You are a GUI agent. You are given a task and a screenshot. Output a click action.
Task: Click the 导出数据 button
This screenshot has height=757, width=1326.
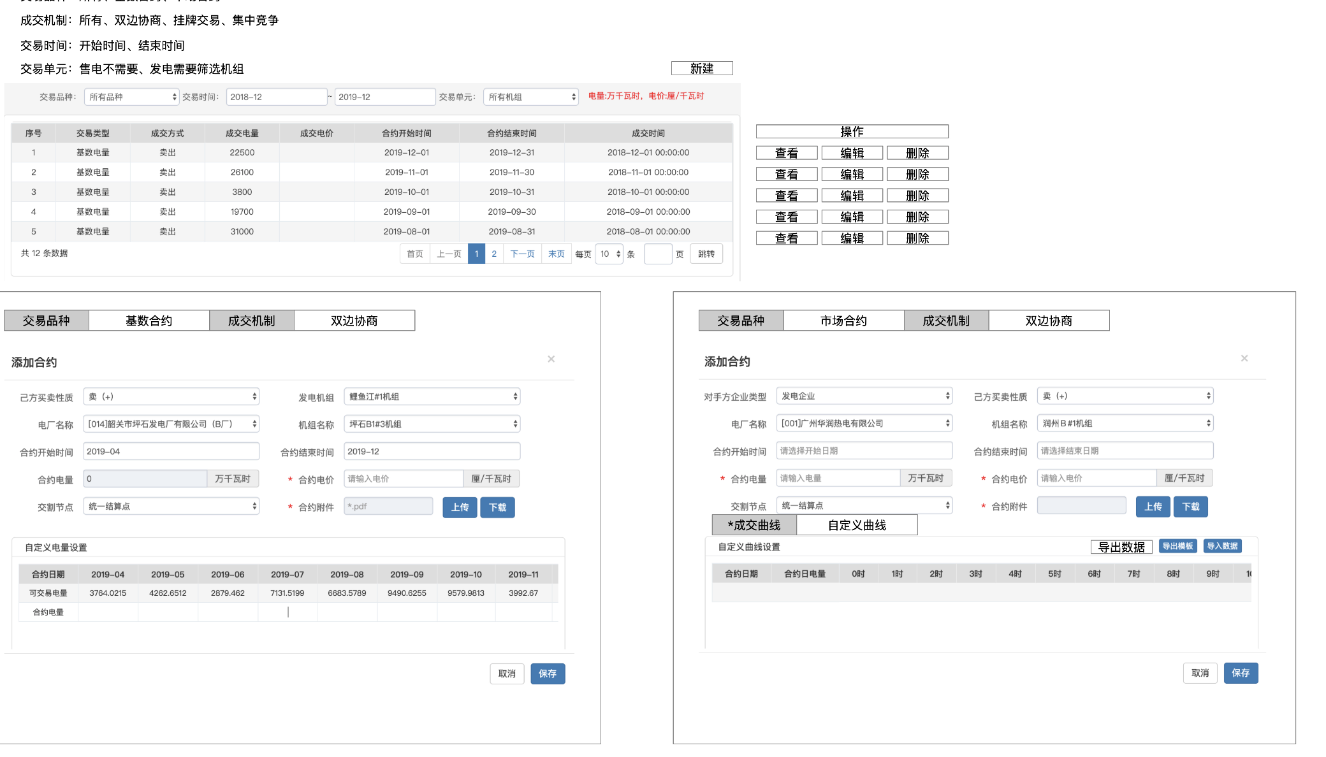coord(1121,547)
